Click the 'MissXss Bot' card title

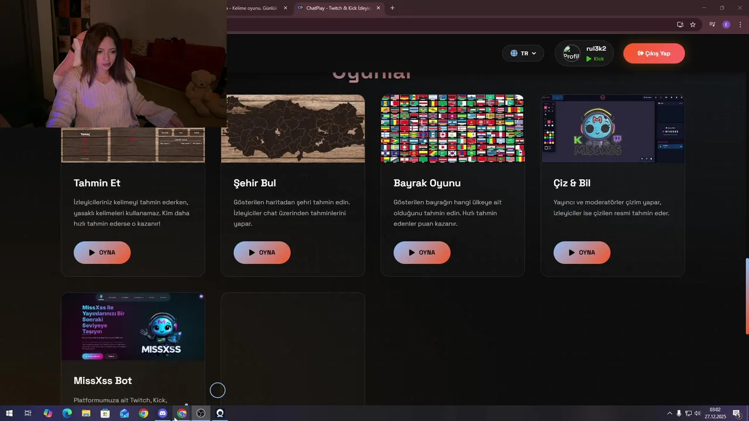point(102,381)
